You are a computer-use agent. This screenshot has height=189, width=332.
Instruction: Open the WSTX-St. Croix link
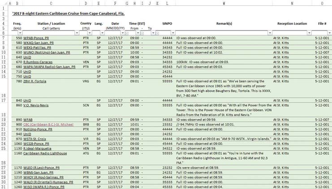click(34, 139)
